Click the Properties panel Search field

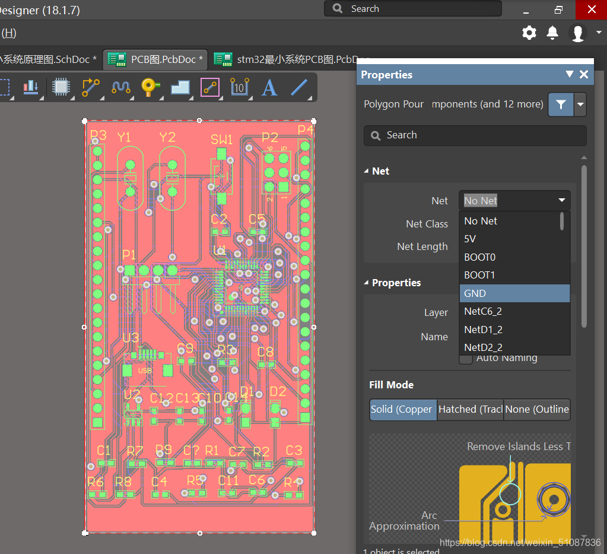point(475,135)
